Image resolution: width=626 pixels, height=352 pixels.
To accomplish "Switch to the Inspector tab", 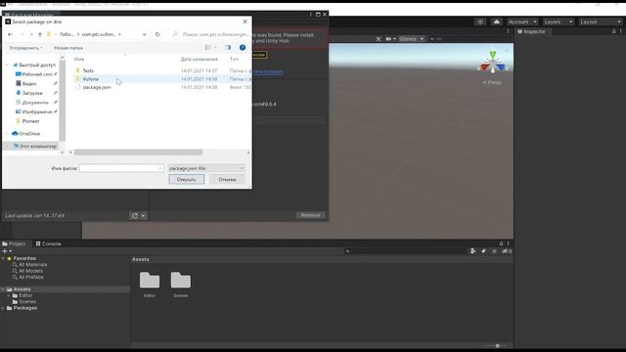I will (x=532, y=31).
